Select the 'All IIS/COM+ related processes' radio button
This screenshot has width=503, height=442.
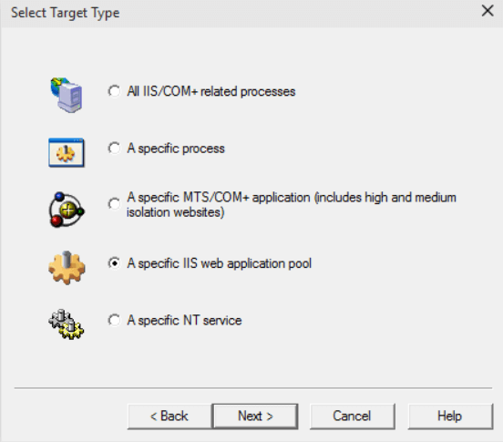pyautogui.click(x=114, y=91)
